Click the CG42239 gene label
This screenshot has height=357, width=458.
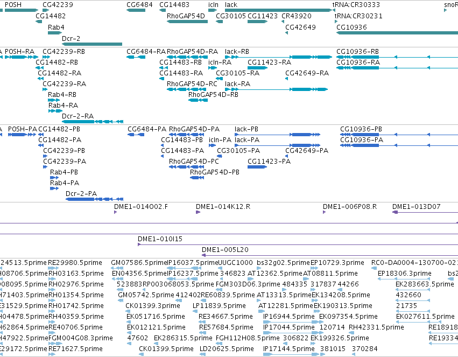click(x=58, y=5)
